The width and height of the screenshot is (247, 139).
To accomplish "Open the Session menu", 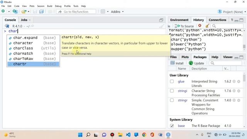I will tap(41, 6).
